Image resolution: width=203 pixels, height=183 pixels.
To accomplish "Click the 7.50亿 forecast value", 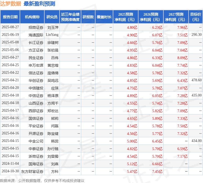I will tap(182, 126).
